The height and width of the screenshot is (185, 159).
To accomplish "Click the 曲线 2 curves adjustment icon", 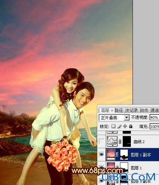I will [x=112, y=141].
